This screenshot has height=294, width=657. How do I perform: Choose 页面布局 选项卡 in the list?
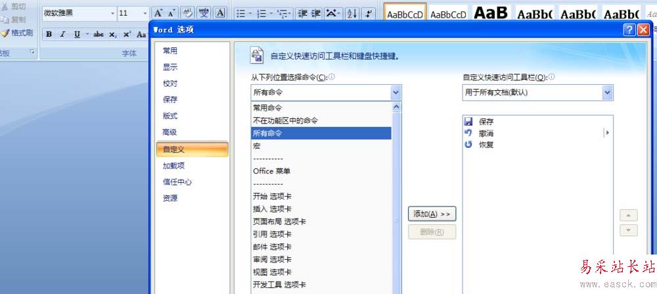321,222
